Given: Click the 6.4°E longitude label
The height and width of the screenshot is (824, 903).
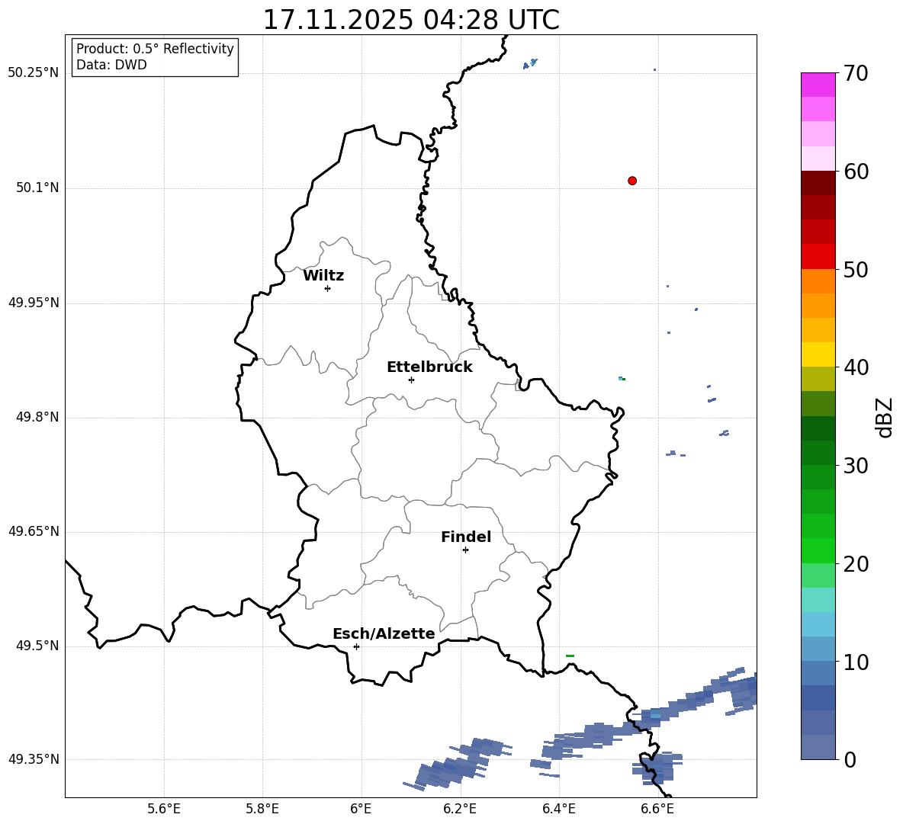Looking at the screenshot, I should coord(558,809).
